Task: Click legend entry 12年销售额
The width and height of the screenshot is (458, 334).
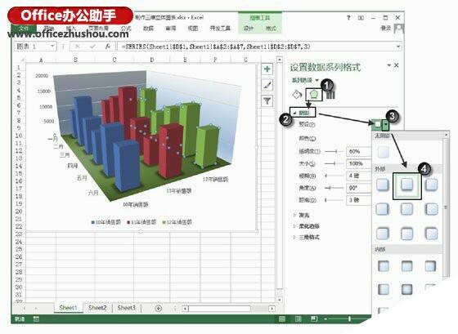Action: [x=177, y=222]
